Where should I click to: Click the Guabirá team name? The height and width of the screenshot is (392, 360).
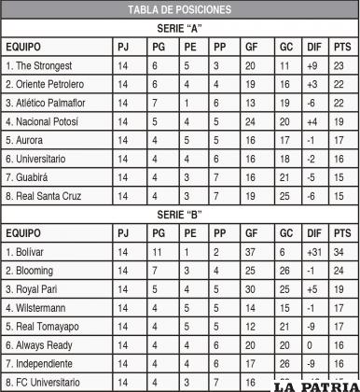pos(32,177)
